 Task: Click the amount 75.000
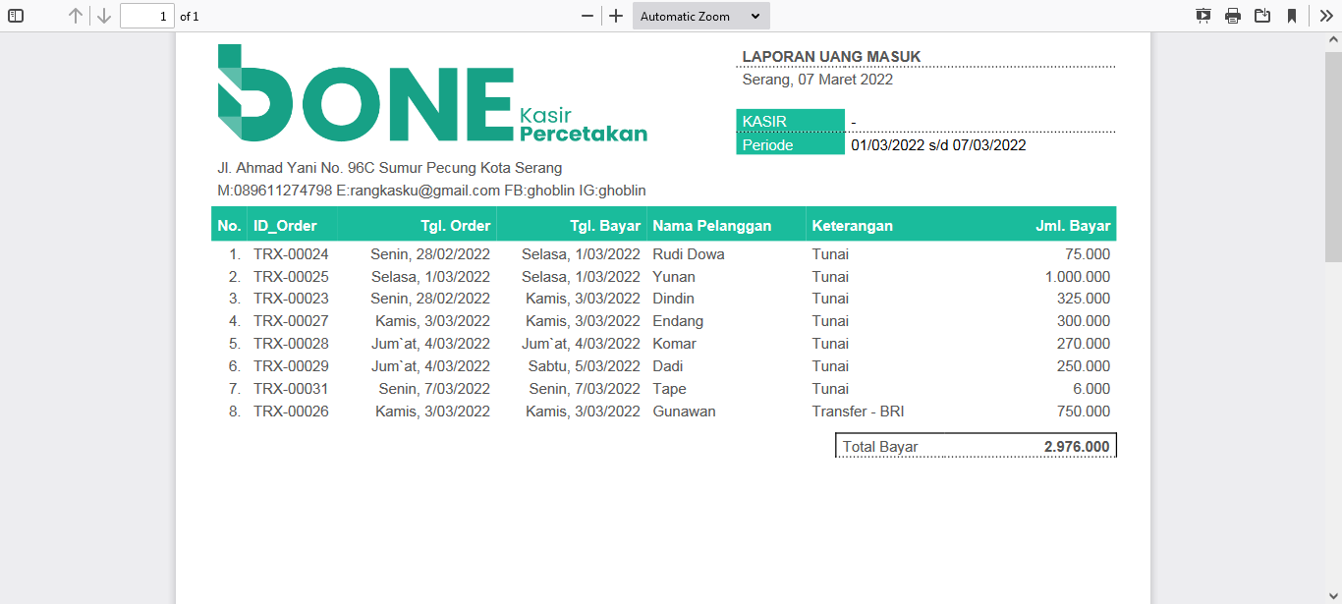point(1088,254)
